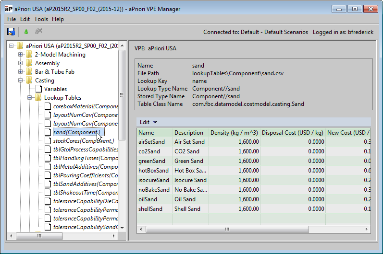Open the Edit dropdown above the table
The image size is (383, 254).
tap(148, 122)
